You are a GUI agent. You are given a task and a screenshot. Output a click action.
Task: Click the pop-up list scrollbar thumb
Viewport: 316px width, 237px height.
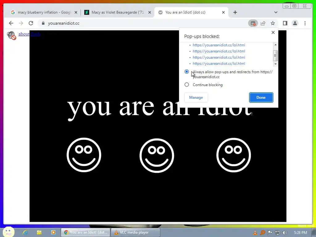click(x=275, y=56)
